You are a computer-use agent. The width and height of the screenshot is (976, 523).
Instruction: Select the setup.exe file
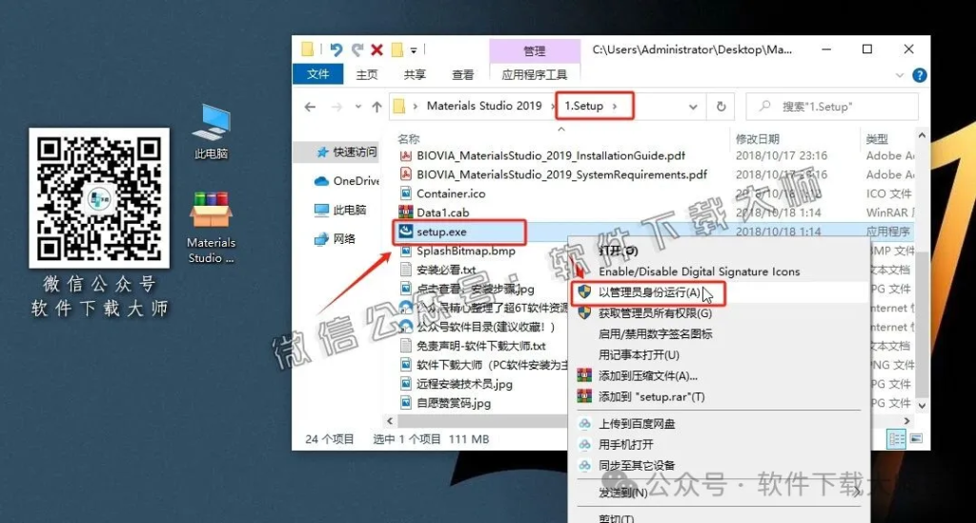point(441,231)
